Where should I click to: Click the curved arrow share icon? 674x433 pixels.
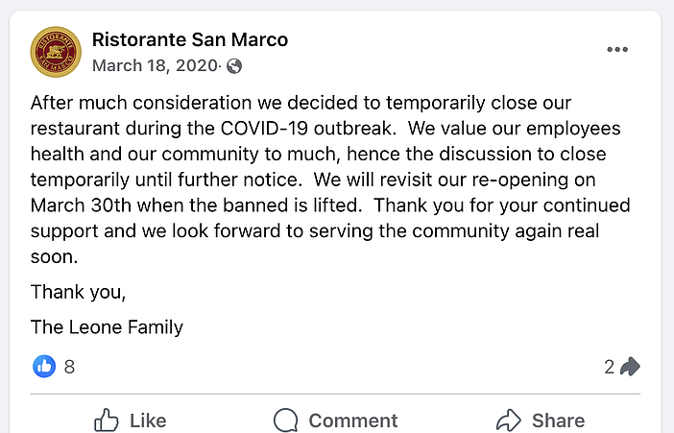click(x=509, y=421)
